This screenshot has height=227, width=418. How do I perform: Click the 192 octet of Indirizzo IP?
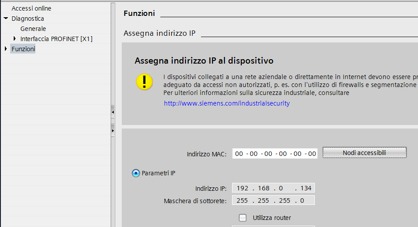click(242, 188)
